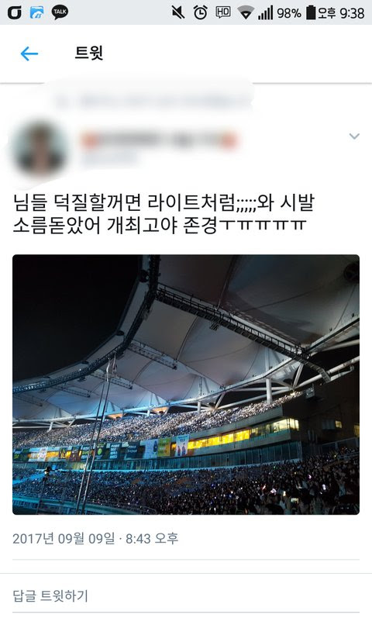Viewport: 372px width, 618px height.
Task: Tap the blue back arrow
Action: (x=29, y=54)
